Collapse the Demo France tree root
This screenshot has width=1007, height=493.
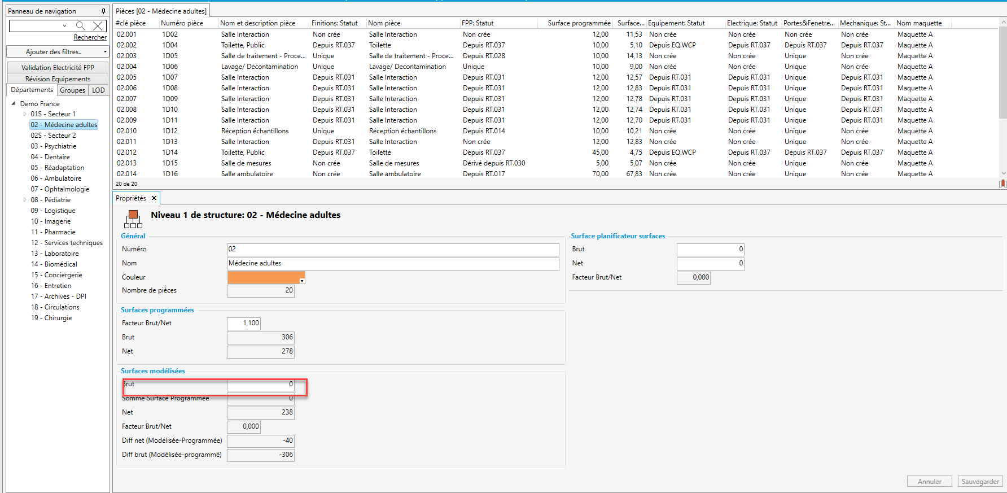(x=14, y=103)
